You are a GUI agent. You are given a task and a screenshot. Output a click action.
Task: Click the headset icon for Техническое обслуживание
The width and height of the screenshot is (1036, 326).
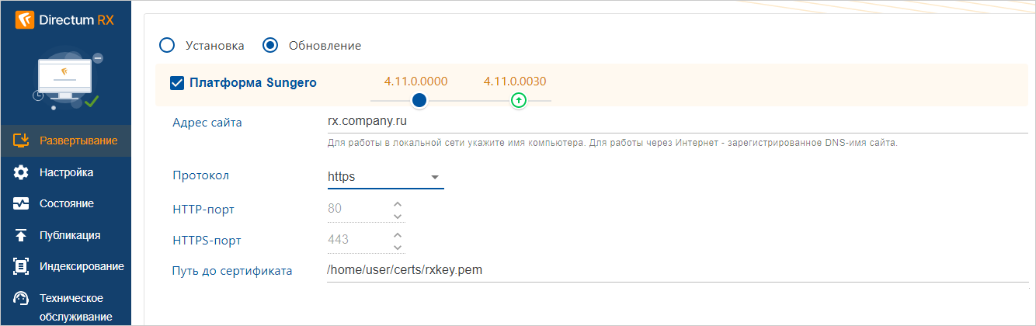tap(22, 299)
